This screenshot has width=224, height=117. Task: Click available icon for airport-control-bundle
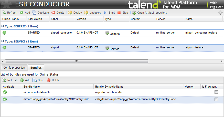pos(5,92)
